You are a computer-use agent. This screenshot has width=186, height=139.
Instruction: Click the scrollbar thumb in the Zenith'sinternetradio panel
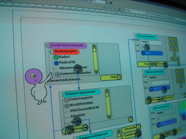point(94,50)
